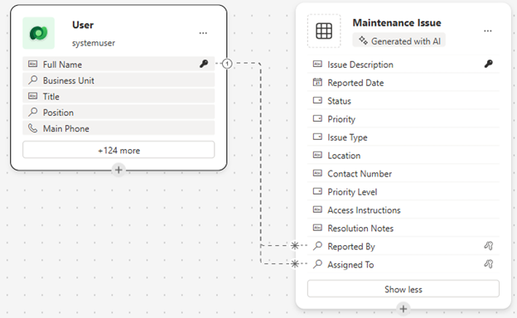
Task: Select the Status choice column
Action: pyautogui.click(x=403, y=100)
